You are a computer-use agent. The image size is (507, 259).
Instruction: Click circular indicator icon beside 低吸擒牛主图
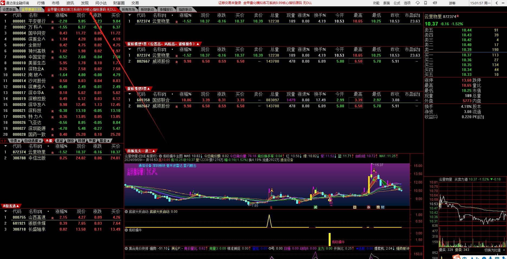tap(160, 156)
